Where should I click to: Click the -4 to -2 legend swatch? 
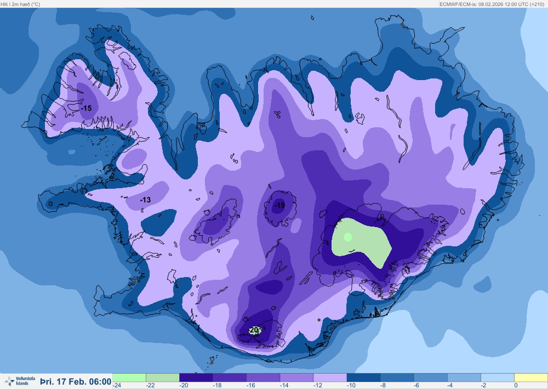tap(465, 378)
